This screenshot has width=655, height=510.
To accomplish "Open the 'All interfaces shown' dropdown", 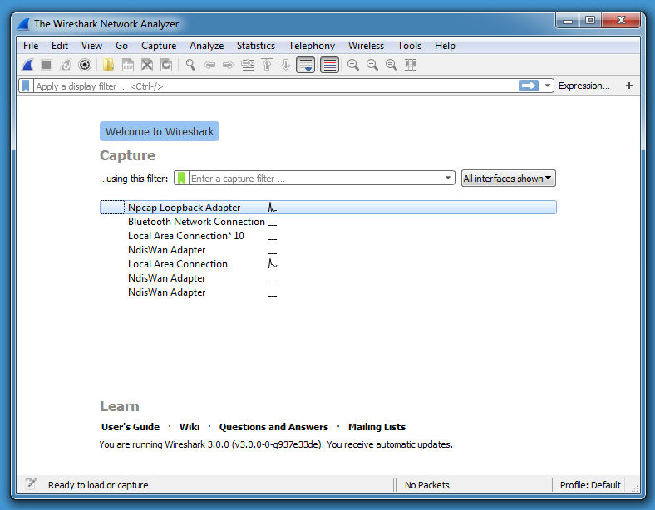I will 508,179.
